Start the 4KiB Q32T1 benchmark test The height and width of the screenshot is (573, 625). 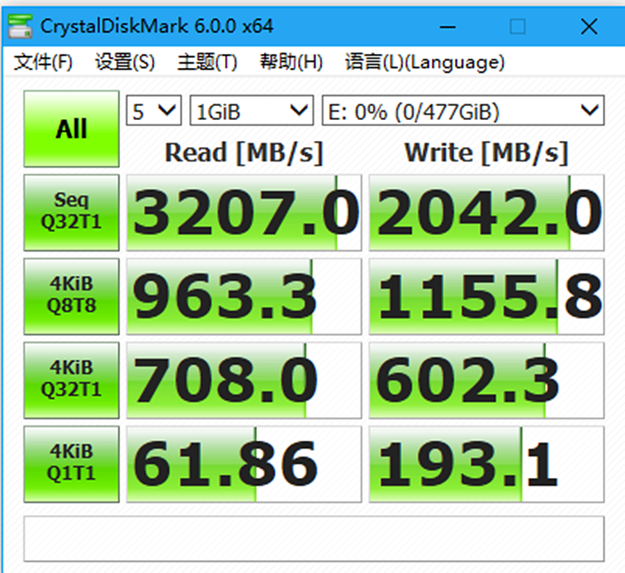pos(70,379)
